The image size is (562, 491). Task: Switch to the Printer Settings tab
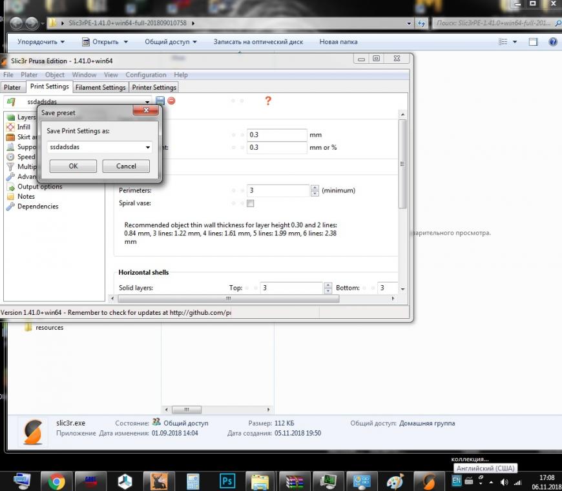point(154,87)
